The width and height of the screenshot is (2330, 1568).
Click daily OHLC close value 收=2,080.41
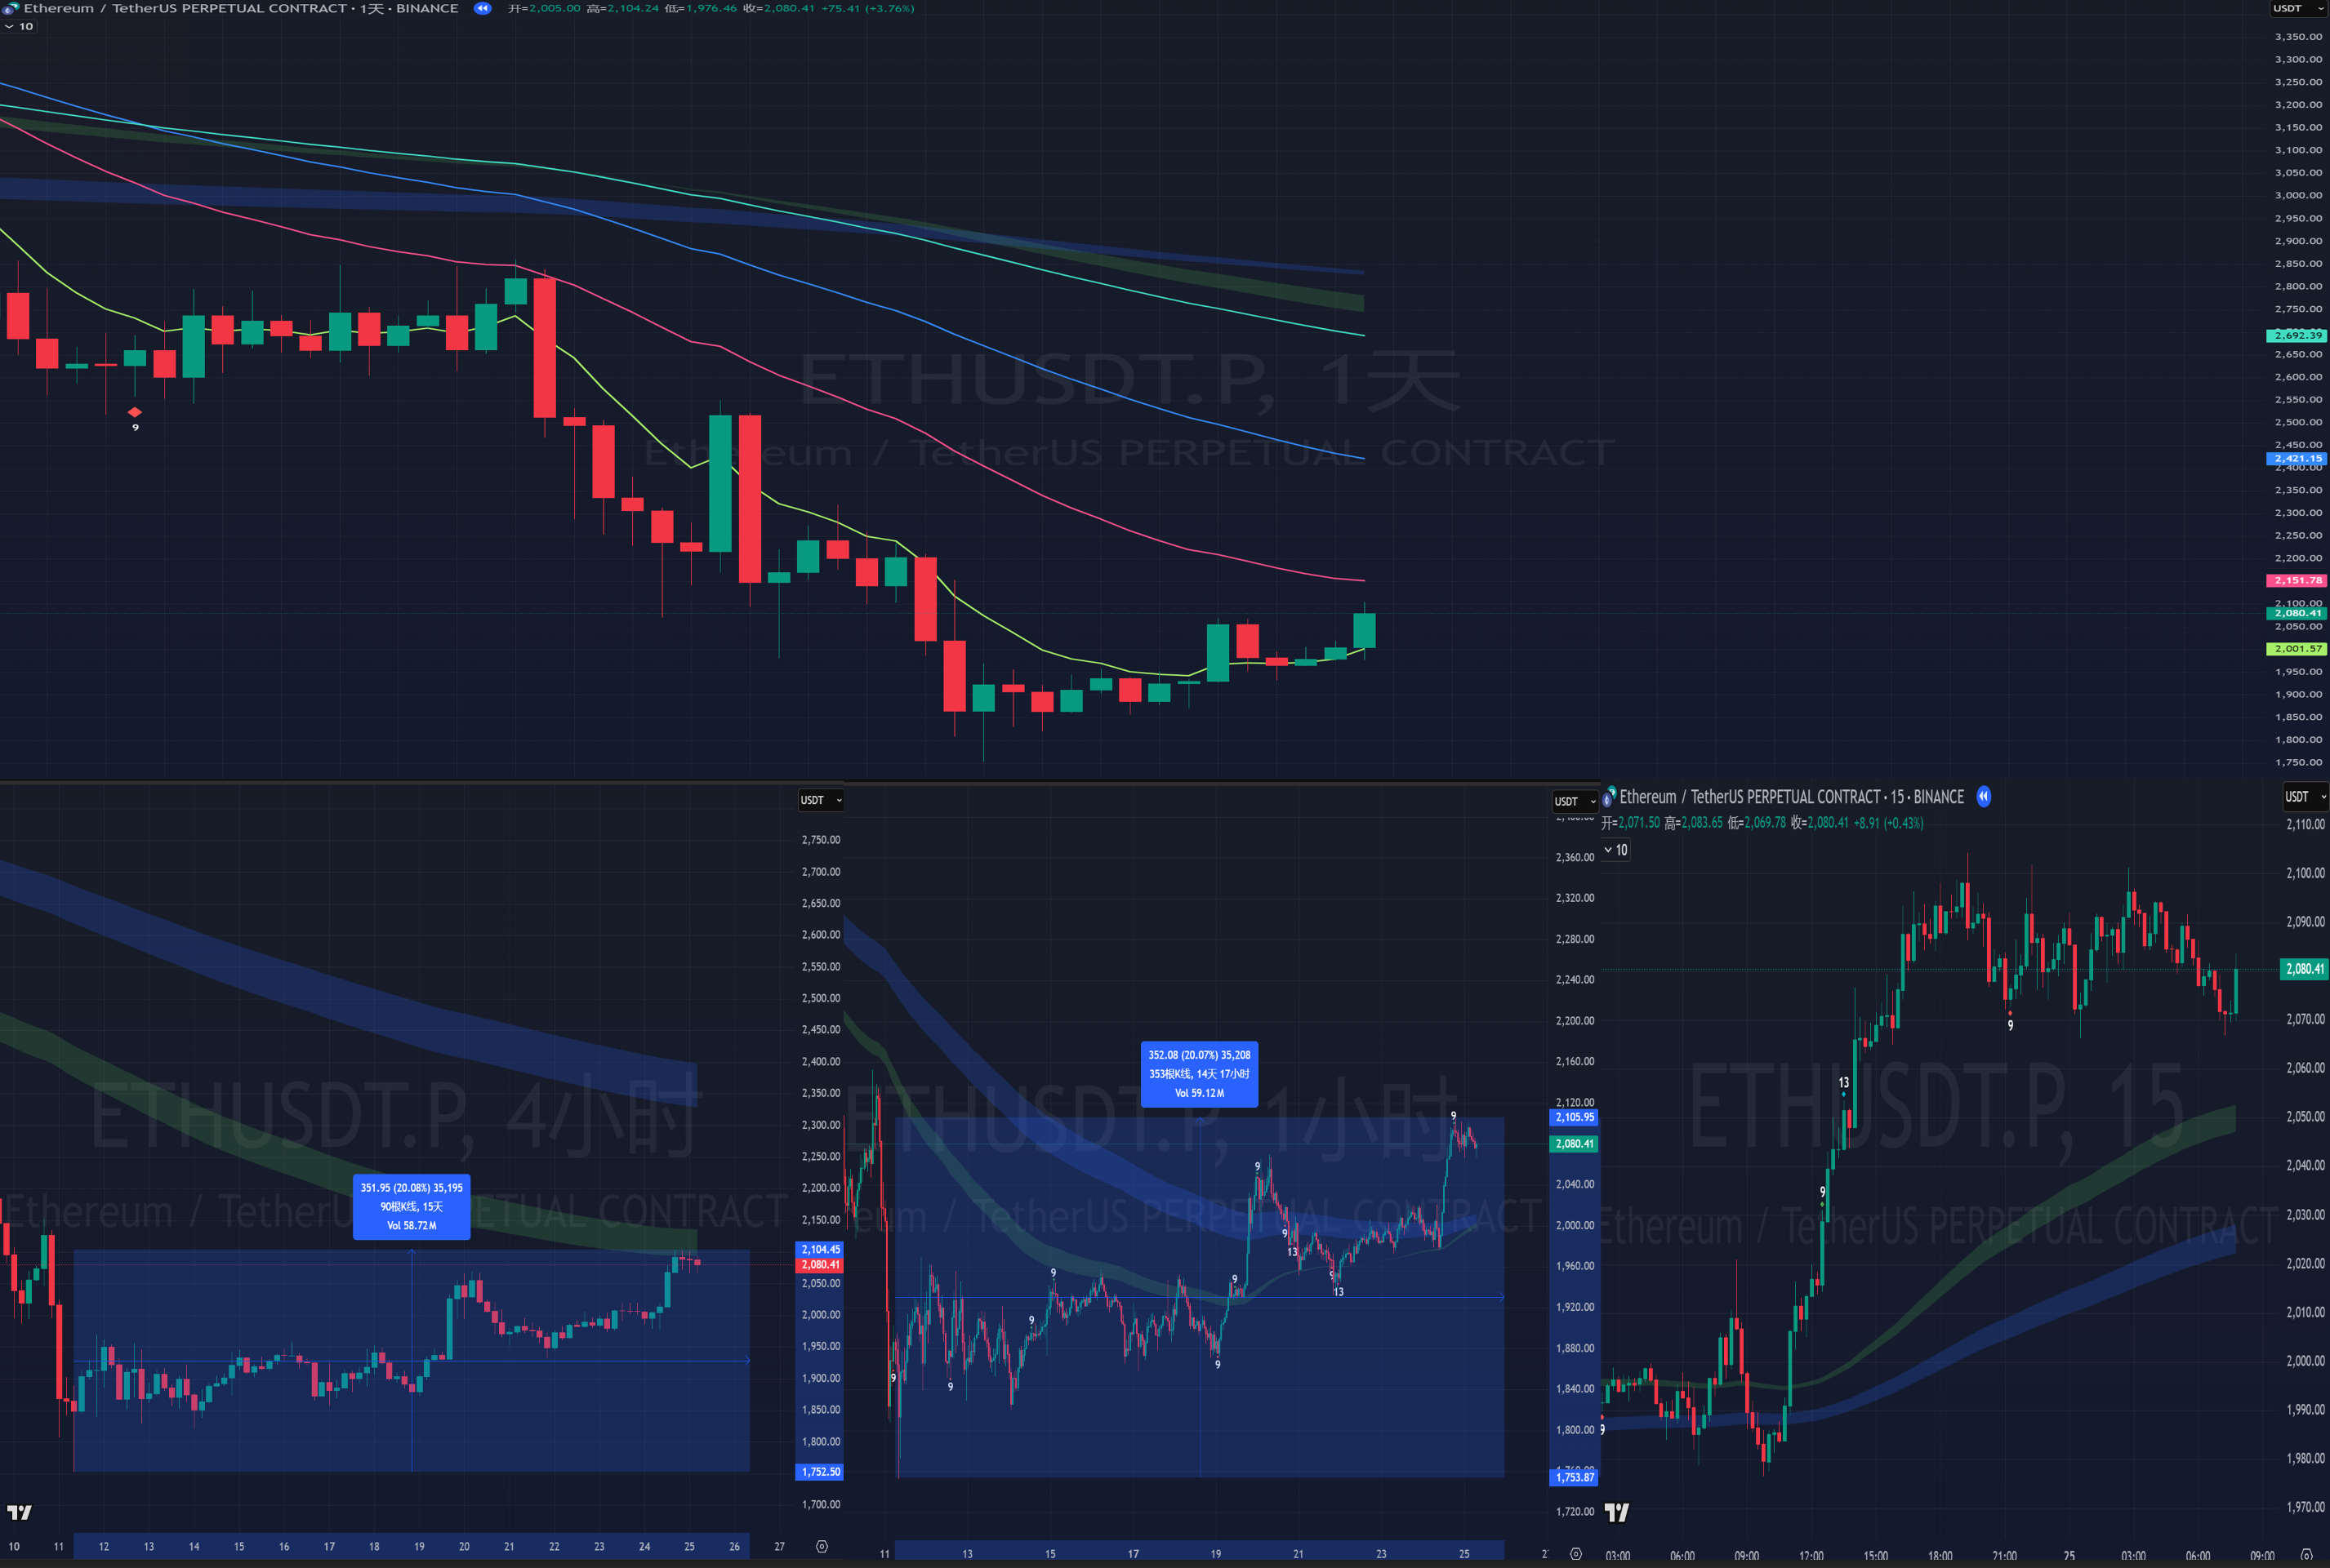pos(777,8)
